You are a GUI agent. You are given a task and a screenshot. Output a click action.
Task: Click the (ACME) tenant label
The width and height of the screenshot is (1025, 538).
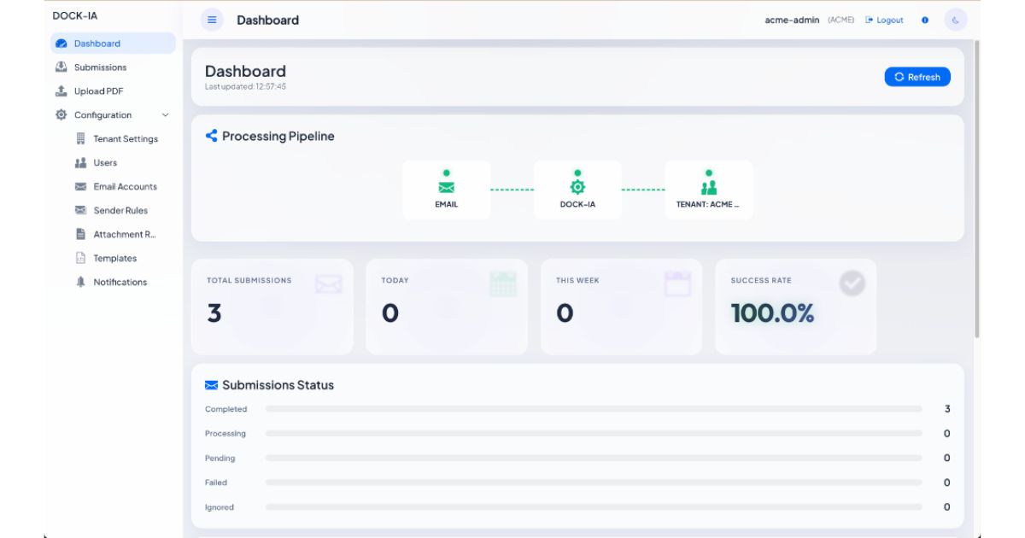pyautogui.click(x=840, y=20)
